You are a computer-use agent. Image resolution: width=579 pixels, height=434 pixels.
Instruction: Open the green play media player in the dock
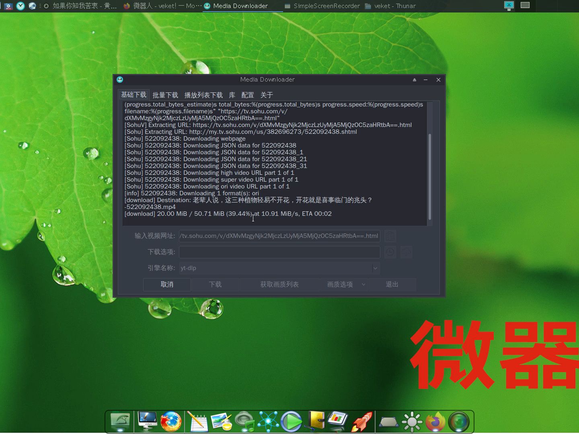pyautogui.click(x=292, y=422)
